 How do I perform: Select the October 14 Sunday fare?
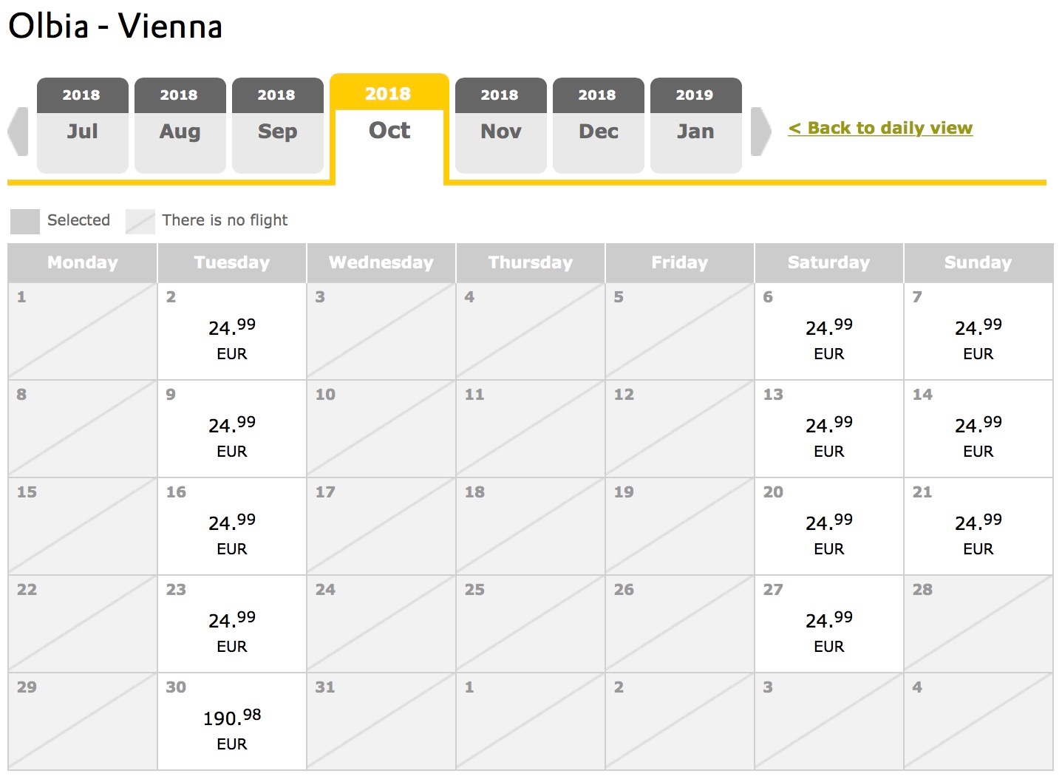coord(978,429)
